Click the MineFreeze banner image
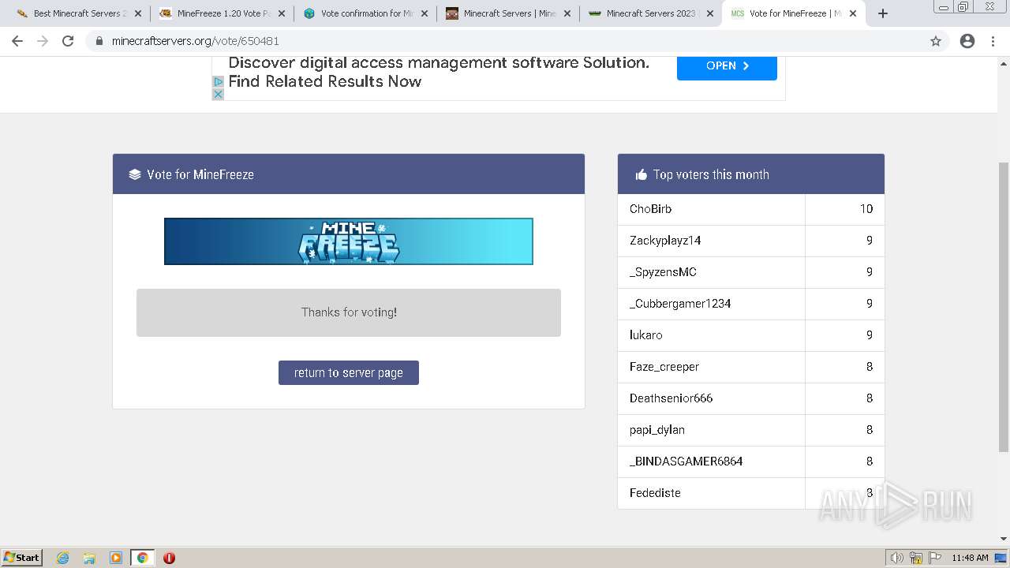Viewport: 1010px width, 568px height. point(349,241)
